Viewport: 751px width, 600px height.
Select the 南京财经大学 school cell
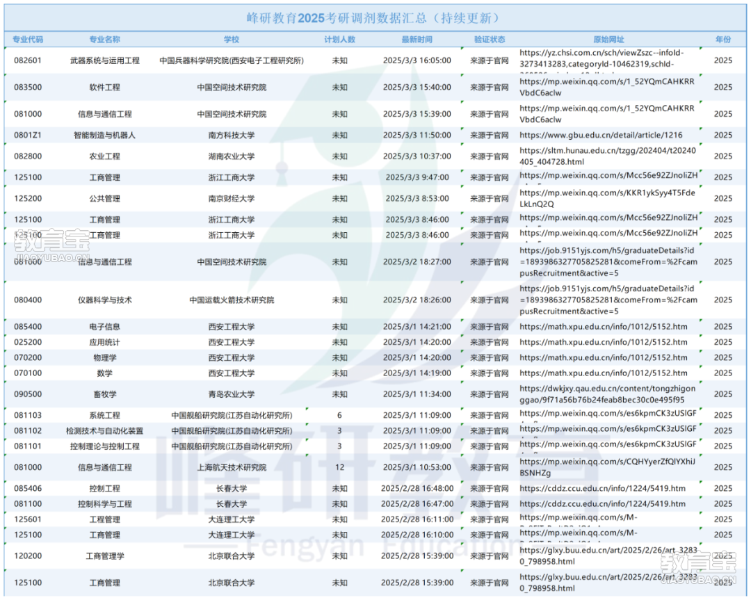pos(232,198)
